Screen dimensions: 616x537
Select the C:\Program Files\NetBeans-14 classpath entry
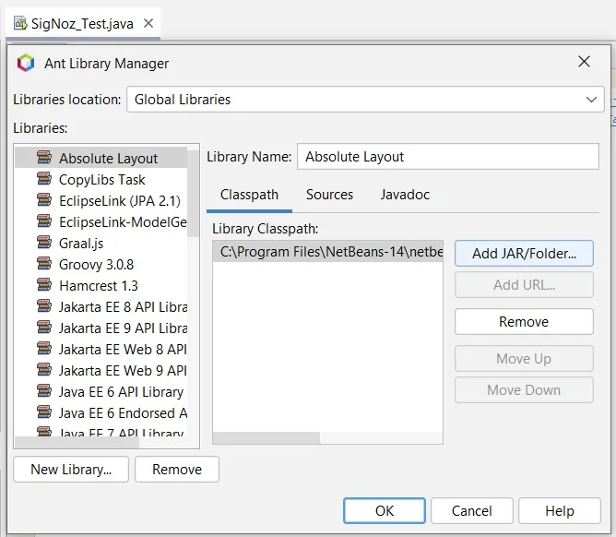click(327, 252)
